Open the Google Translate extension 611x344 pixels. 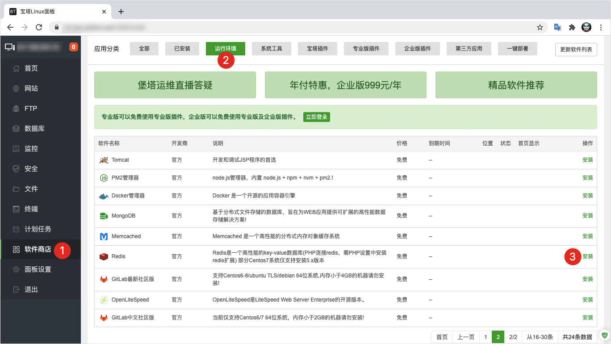click(558, 27)
